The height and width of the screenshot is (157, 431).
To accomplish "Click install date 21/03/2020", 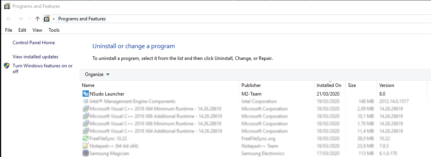I will [x=328, y=94].
